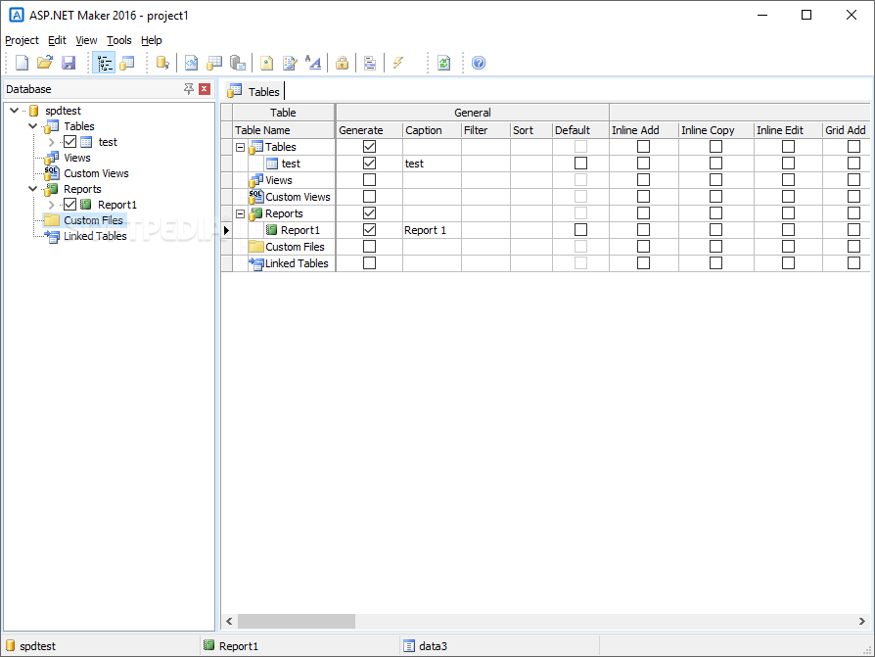Screen dimensions: 875x657
Task: Toggle the database tree view toolbar icon
Action: click(x=105, y=63)
